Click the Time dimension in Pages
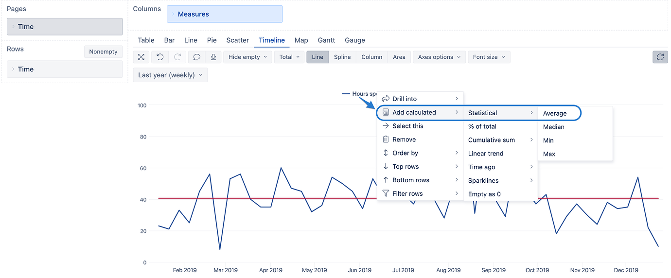671x278 pixels. (65, 27)
